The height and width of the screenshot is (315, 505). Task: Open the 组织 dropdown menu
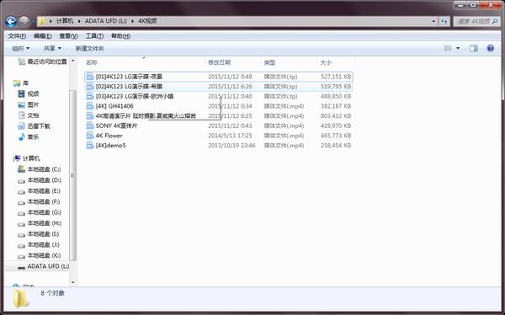(x=20, y=48)
